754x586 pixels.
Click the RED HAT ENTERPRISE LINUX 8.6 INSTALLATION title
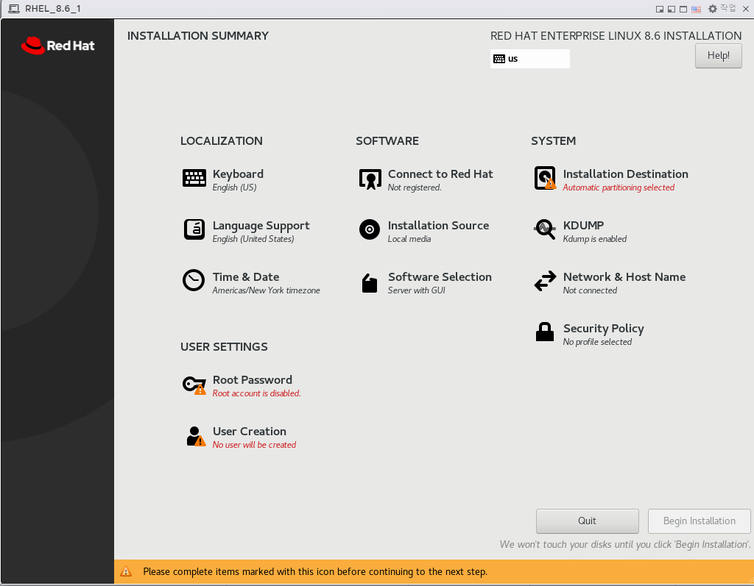click(x=616, y=36)
